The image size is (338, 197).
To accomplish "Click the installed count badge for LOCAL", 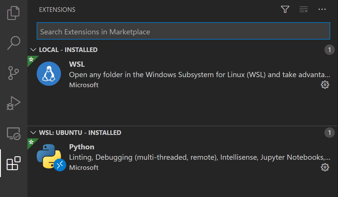I will coord(329,49).
